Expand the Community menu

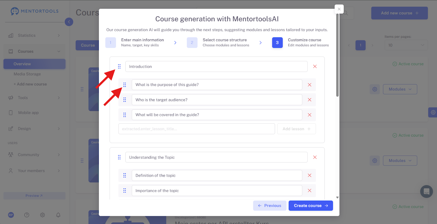pyautogui.click(x=34, y=155)
